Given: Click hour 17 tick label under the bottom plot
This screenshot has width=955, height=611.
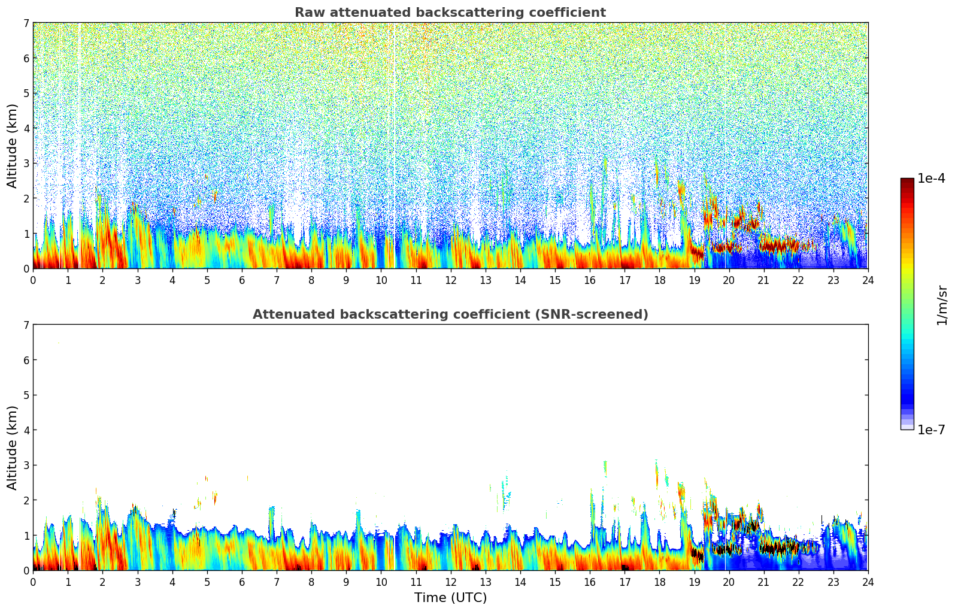Looking at the screenshot, I should coord(624,582).
